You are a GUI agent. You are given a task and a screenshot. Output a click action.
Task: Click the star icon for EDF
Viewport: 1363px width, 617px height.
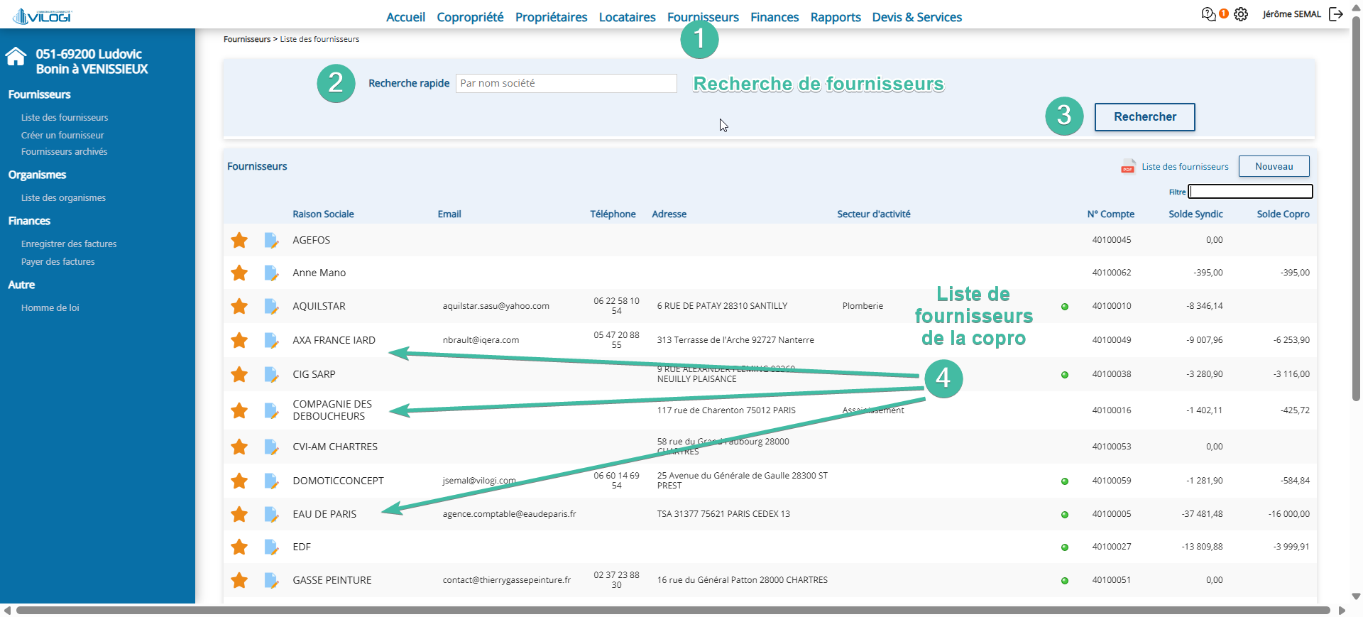point(239,547)
